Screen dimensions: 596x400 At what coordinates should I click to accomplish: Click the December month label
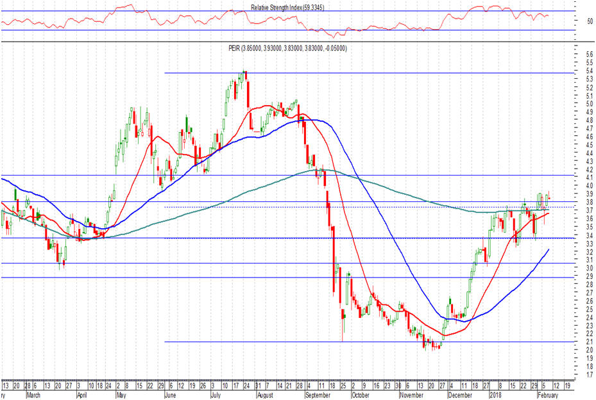pos(460,395)
